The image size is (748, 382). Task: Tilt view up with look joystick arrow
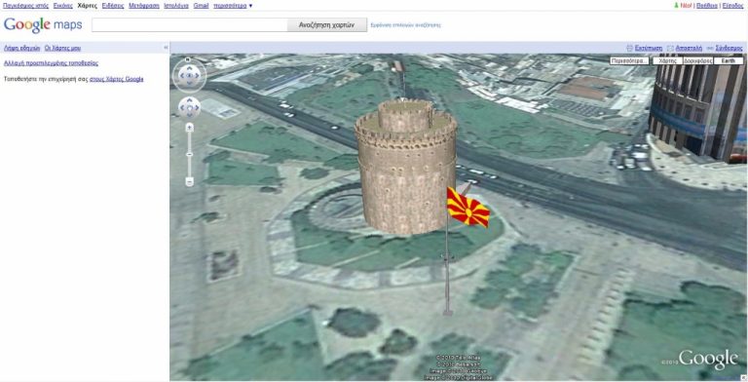click(189, 68)
